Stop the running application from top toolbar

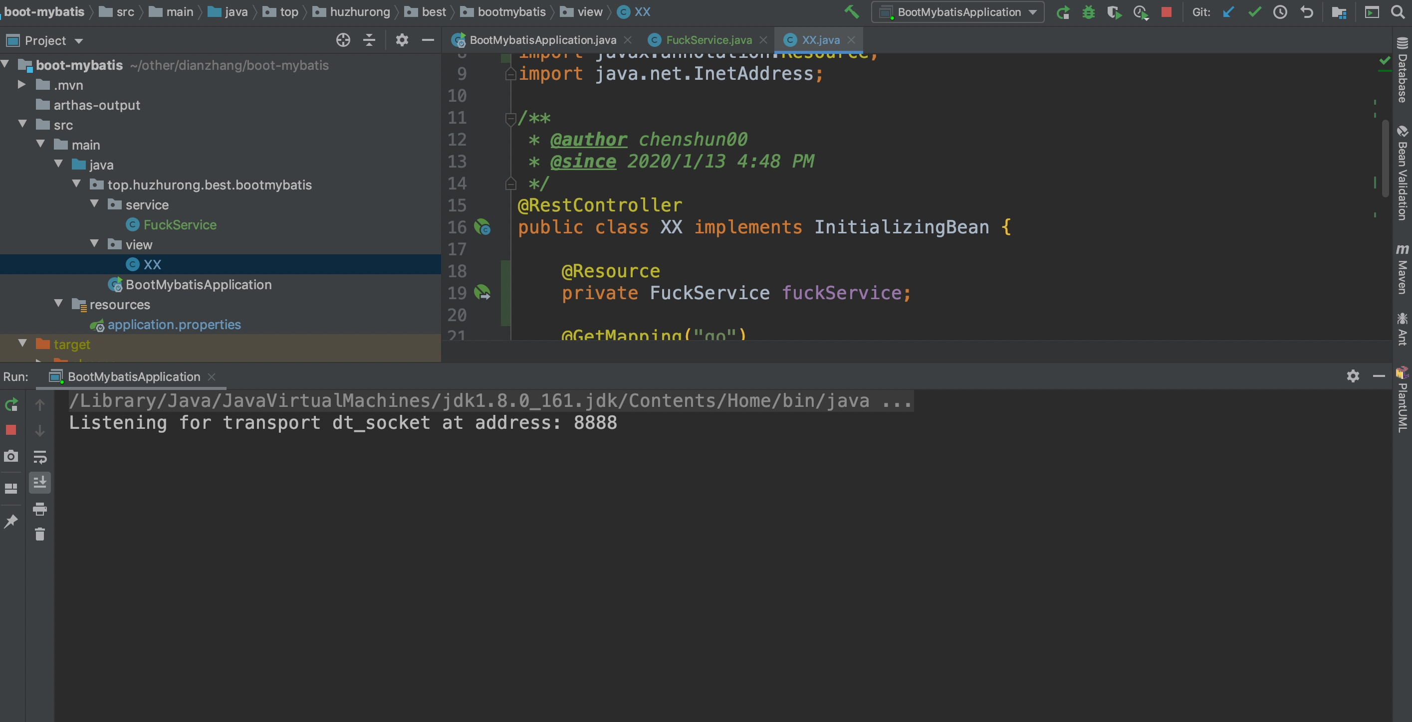[1167, 12]
